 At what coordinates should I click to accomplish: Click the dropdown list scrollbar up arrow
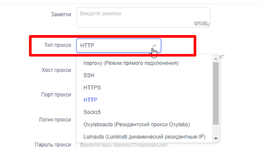(x=216, y=59)
